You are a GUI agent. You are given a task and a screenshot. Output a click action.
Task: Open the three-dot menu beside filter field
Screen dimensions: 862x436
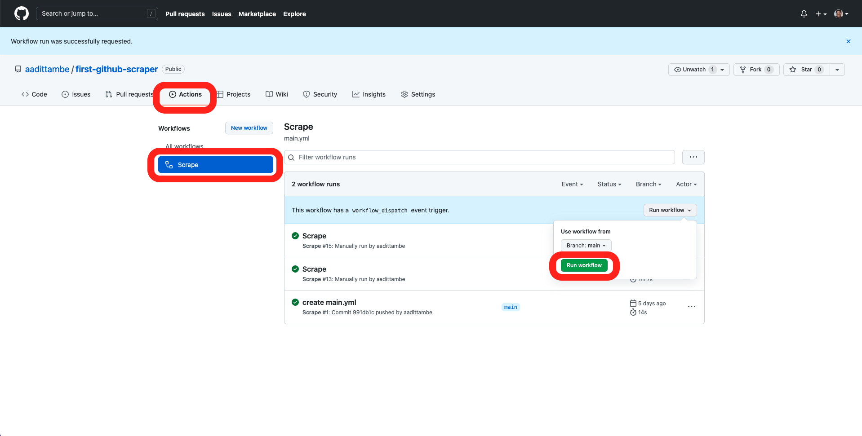click(x=693, y=157)
